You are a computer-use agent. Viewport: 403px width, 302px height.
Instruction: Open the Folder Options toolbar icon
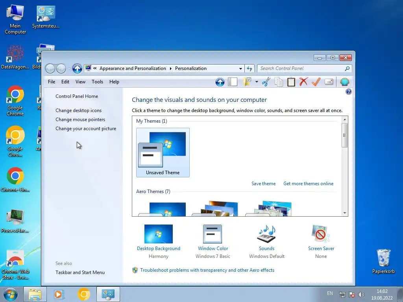(247, 82)
